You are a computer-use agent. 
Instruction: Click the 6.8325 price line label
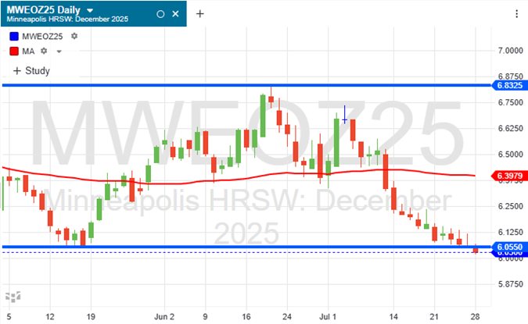click(x=509, y=85)
